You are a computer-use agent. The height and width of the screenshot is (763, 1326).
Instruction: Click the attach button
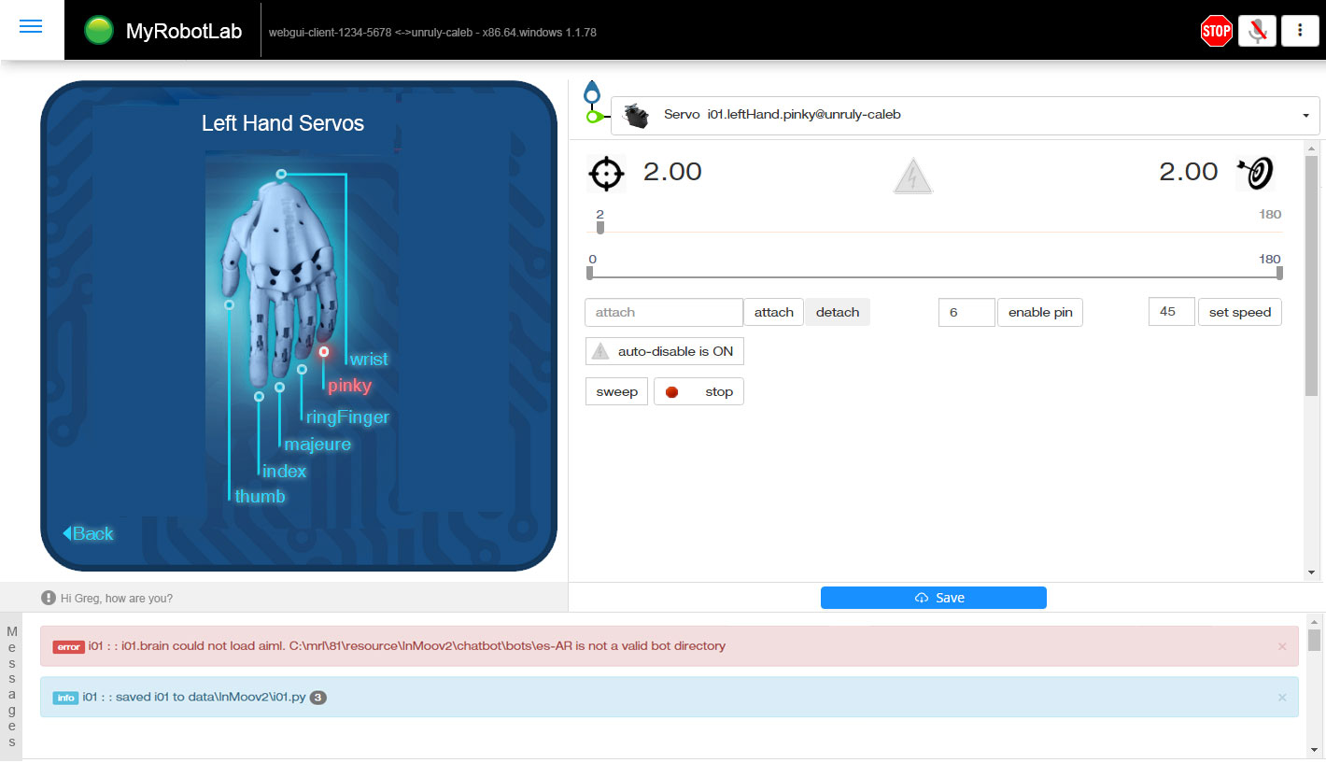point(773,312)
